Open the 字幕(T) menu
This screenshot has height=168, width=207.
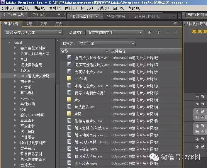point(103,8)
